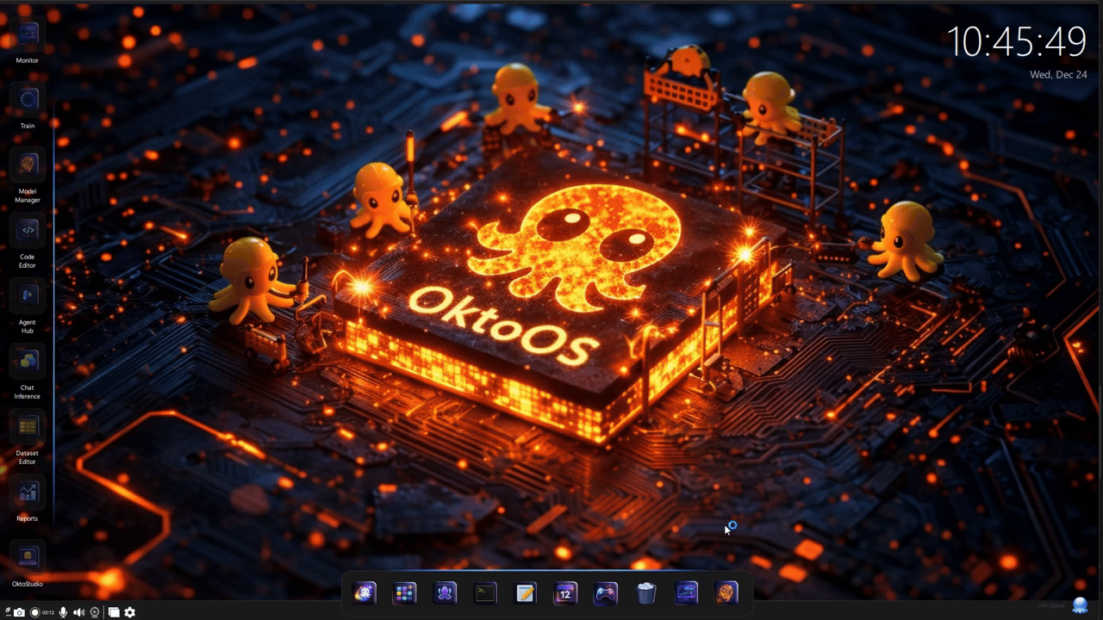
Task: Open the notes app in the dock
Action: pos(525,592)
